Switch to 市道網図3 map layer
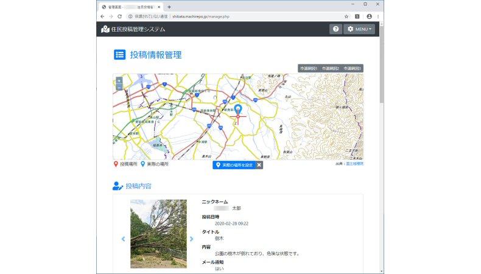481x274 pixels. click(352, 69)
